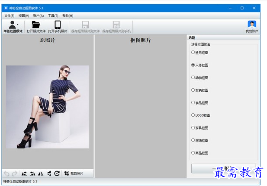
Task: Close the application window
Action: 254,8
